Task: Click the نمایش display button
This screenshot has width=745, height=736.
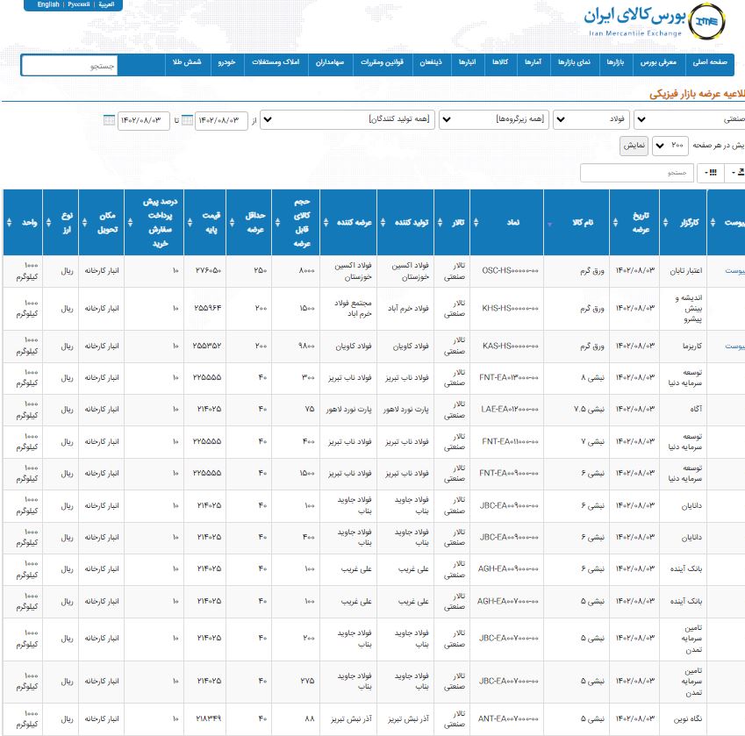Action: tap(634, 146)
